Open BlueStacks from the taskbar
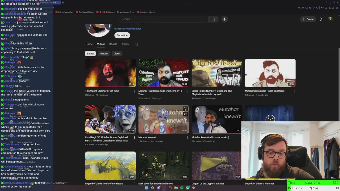The height and width of the screenshot is (191, 340). coord(194,188)
